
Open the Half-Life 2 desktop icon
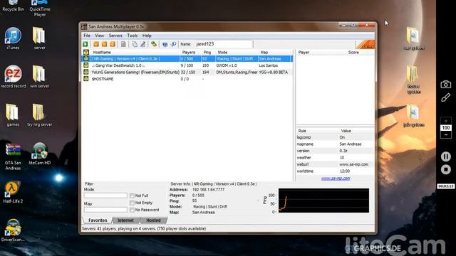coord(13,192)
